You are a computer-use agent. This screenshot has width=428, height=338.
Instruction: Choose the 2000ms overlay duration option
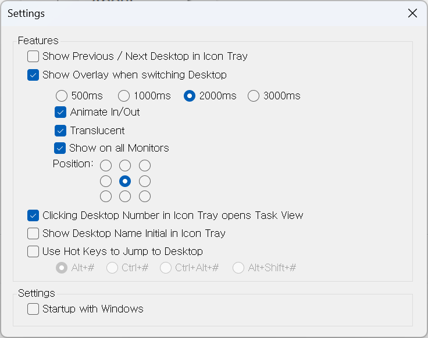(x=190, y=96)
